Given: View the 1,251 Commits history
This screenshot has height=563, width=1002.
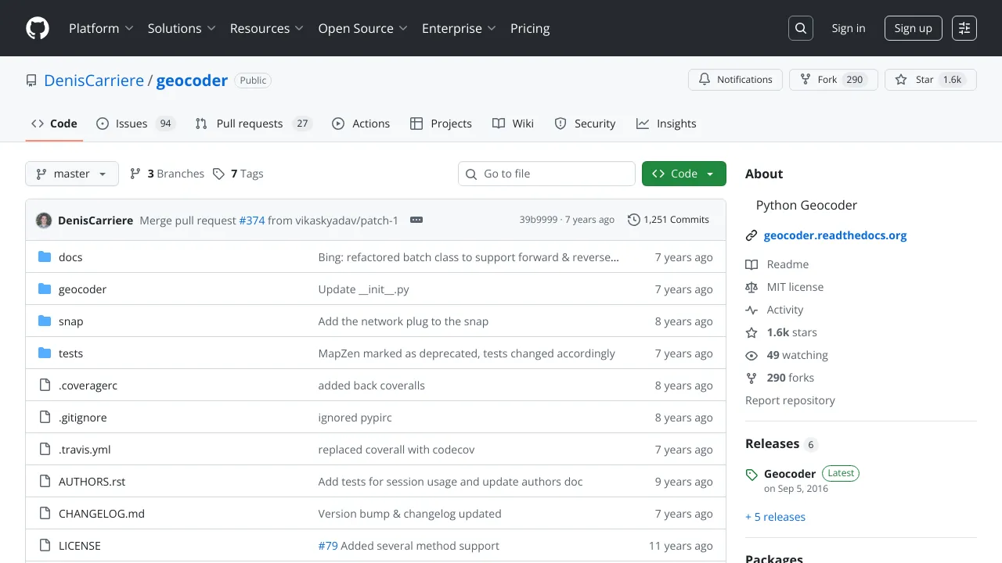Looking at the screenshot, I should tap(669, 220).
